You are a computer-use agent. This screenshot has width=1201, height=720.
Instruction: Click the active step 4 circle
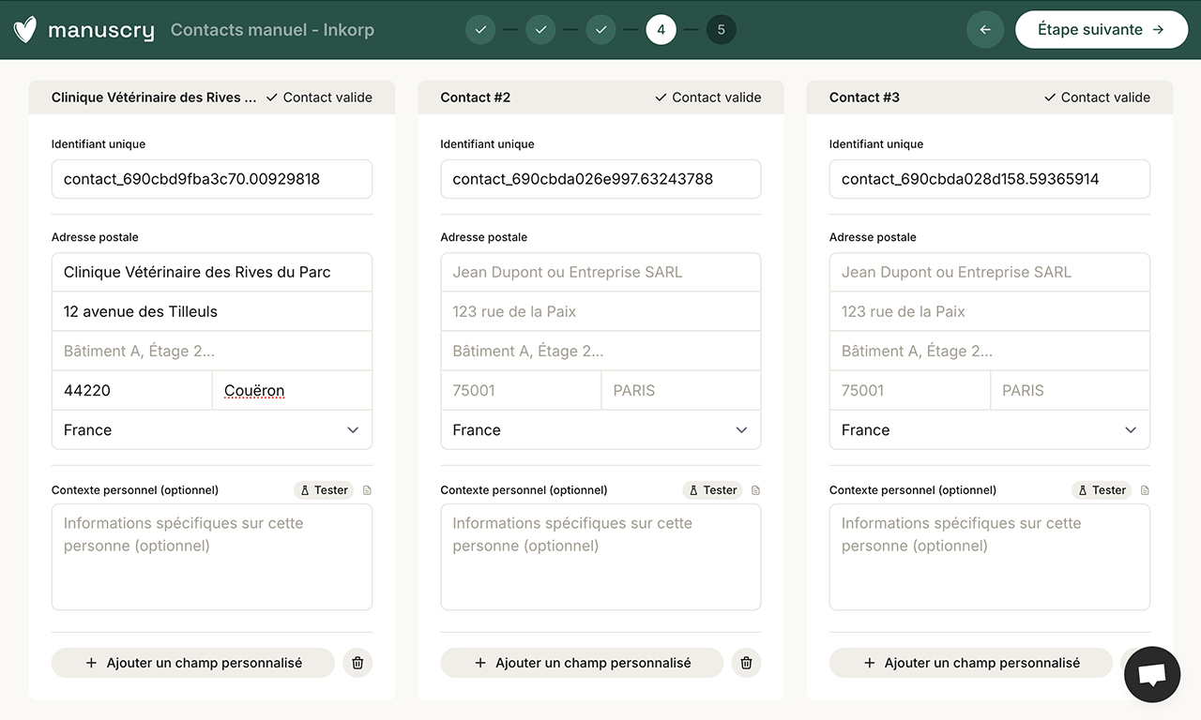[661, 29]
